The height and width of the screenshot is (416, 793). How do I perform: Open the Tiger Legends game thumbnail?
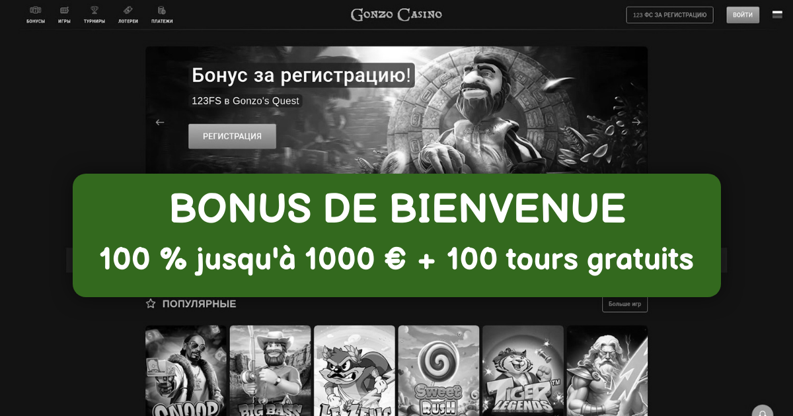(x=523, y=370)
